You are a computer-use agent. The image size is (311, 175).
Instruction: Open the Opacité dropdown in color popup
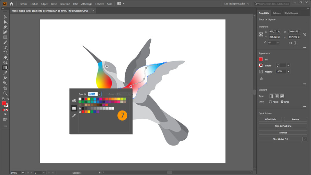(x=99, y=94)
